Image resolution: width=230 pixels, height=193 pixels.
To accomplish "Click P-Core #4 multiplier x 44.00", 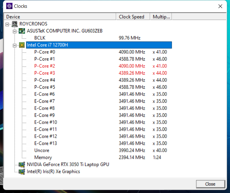I will 160,80.
